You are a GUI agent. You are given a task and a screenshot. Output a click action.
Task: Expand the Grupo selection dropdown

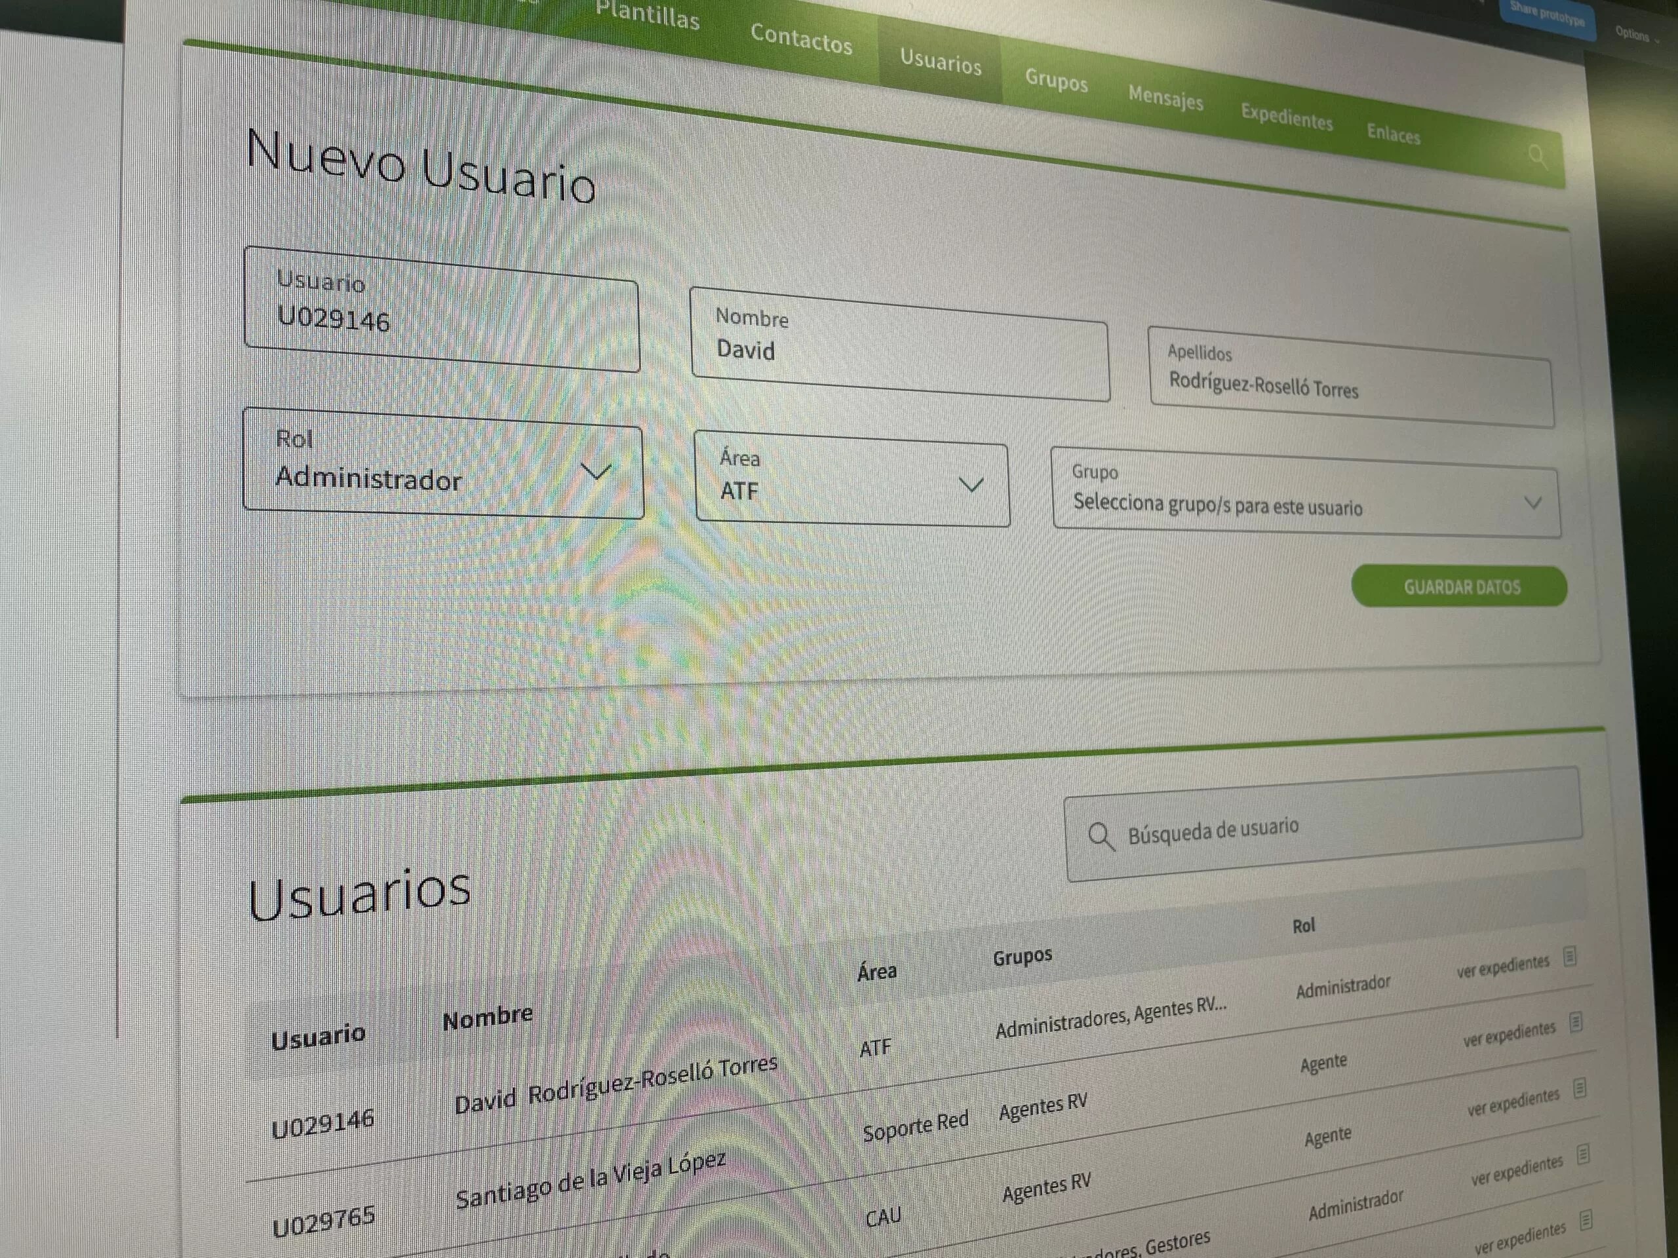point(1532,503)
